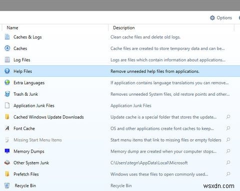The height and width of the screenshot is (191, 240).
Task: Click the Options gear icon
Action: tap(212, 18)
